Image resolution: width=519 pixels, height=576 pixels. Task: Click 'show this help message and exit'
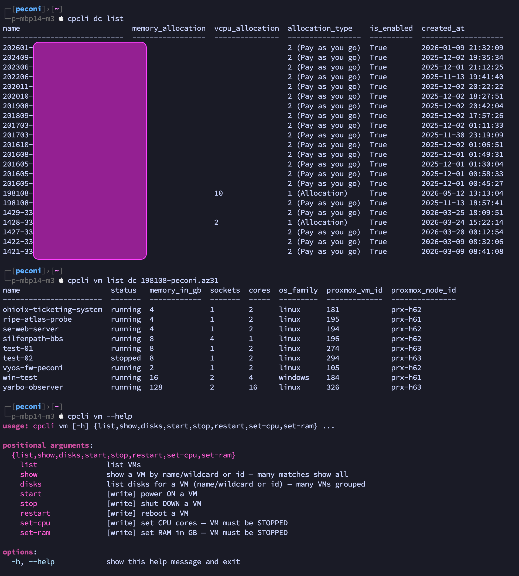point(173,561)
